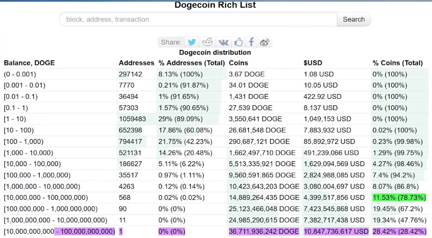Click the 7.4% (94.2%) coins percentage
The height and width of the screenshot is (238, 432).
pyautogui.click(x=393, y=175)
